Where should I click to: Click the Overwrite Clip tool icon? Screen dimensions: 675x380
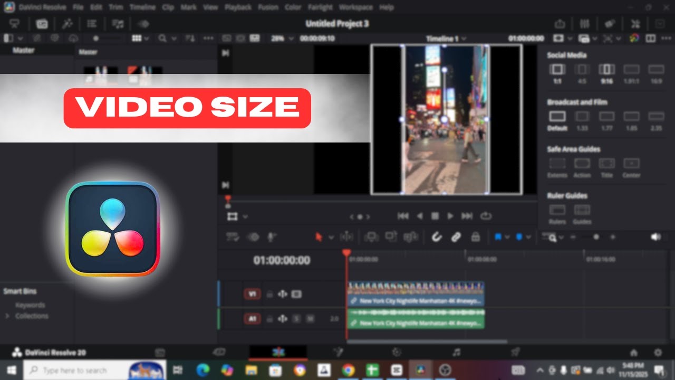(391, 237)
